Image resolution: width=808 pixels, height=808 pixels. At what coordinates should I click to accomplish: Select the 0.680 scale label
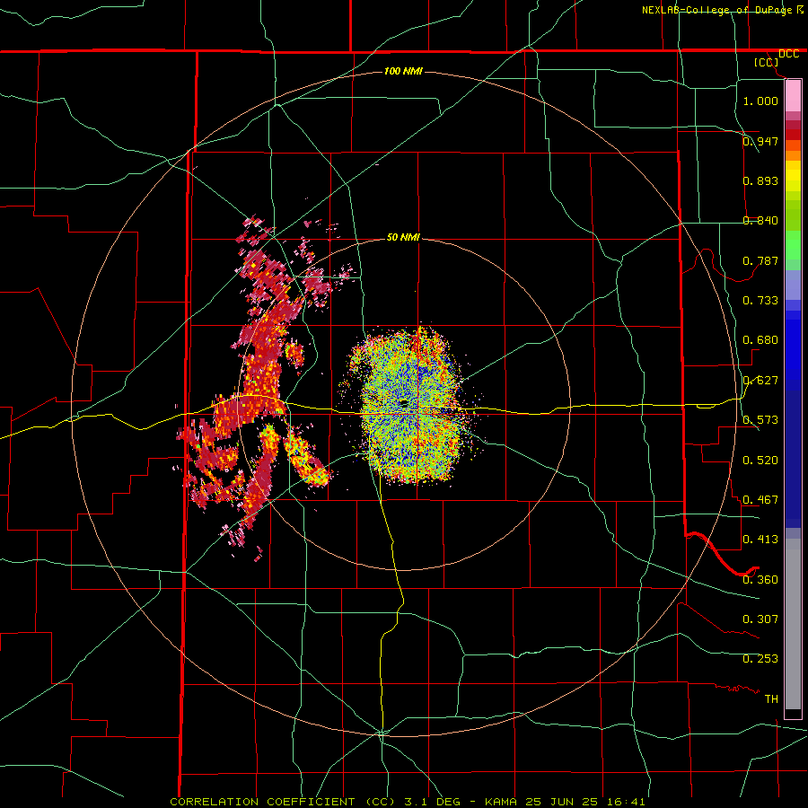760,340
